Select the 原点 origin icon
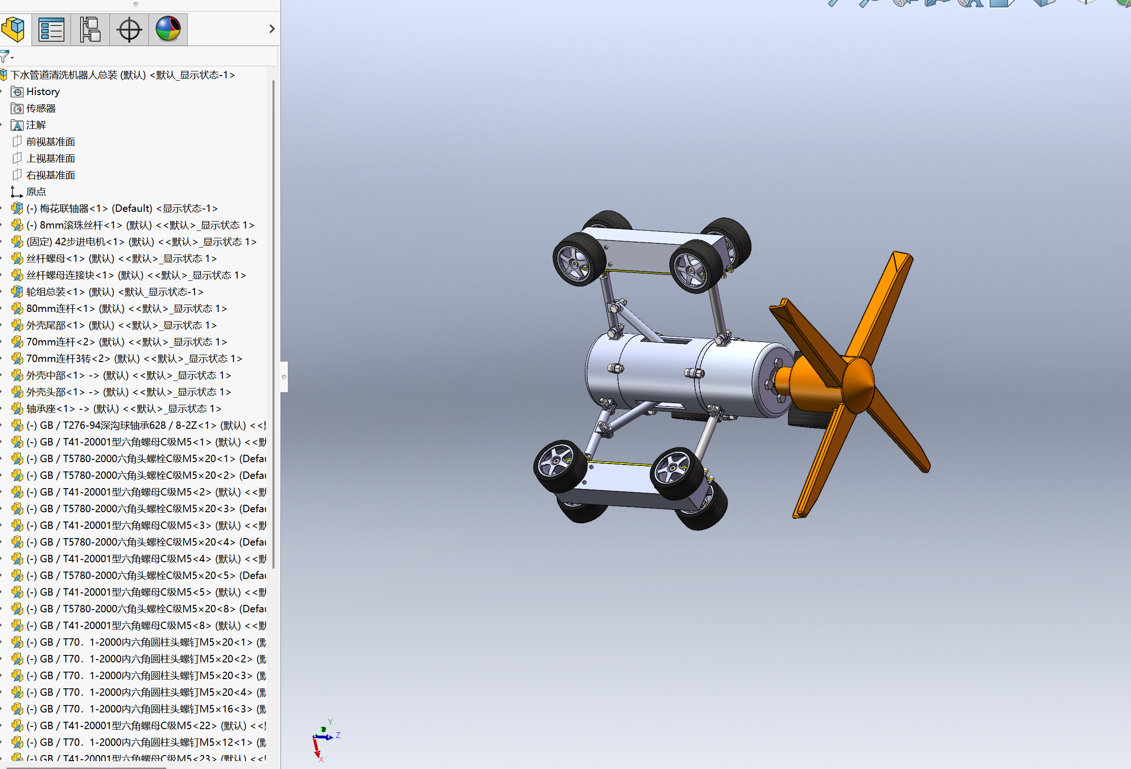Screen dimensions: 1131x769 [17, 192]
